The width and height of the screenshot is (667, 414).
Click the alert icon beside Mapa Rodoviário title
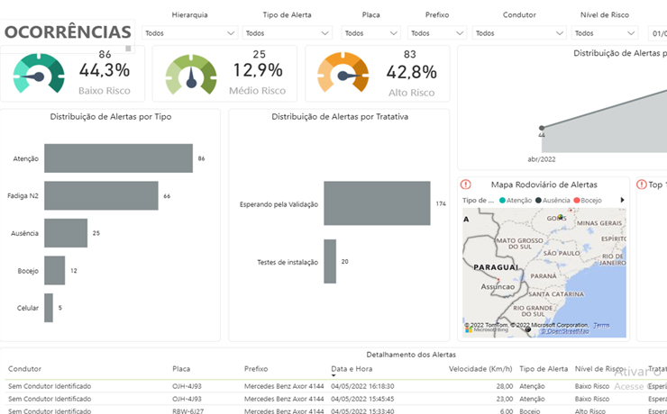[465, 184]
